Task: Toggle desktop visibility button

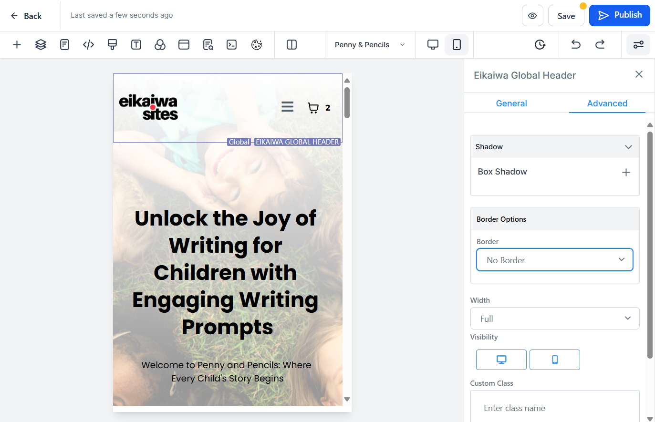Action: [501, 360]
